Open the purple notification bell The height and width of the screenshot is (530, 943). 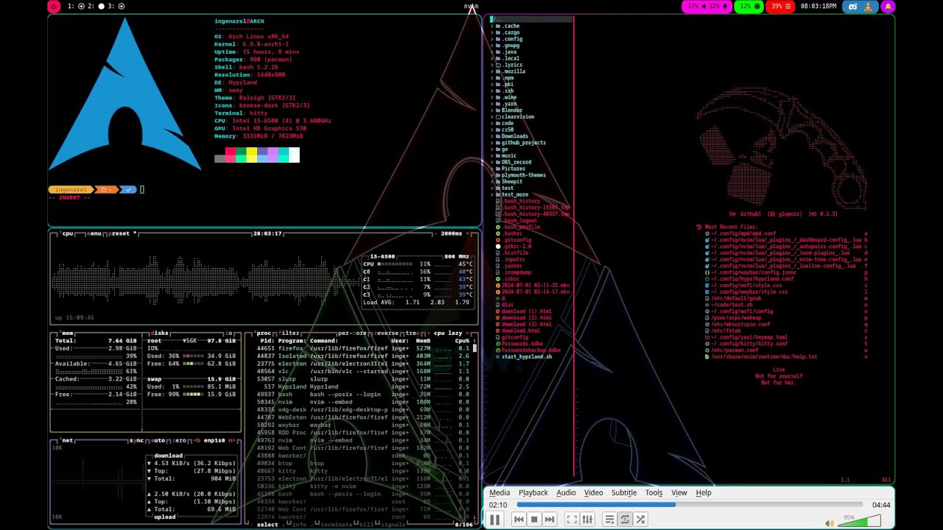point(888,7)
